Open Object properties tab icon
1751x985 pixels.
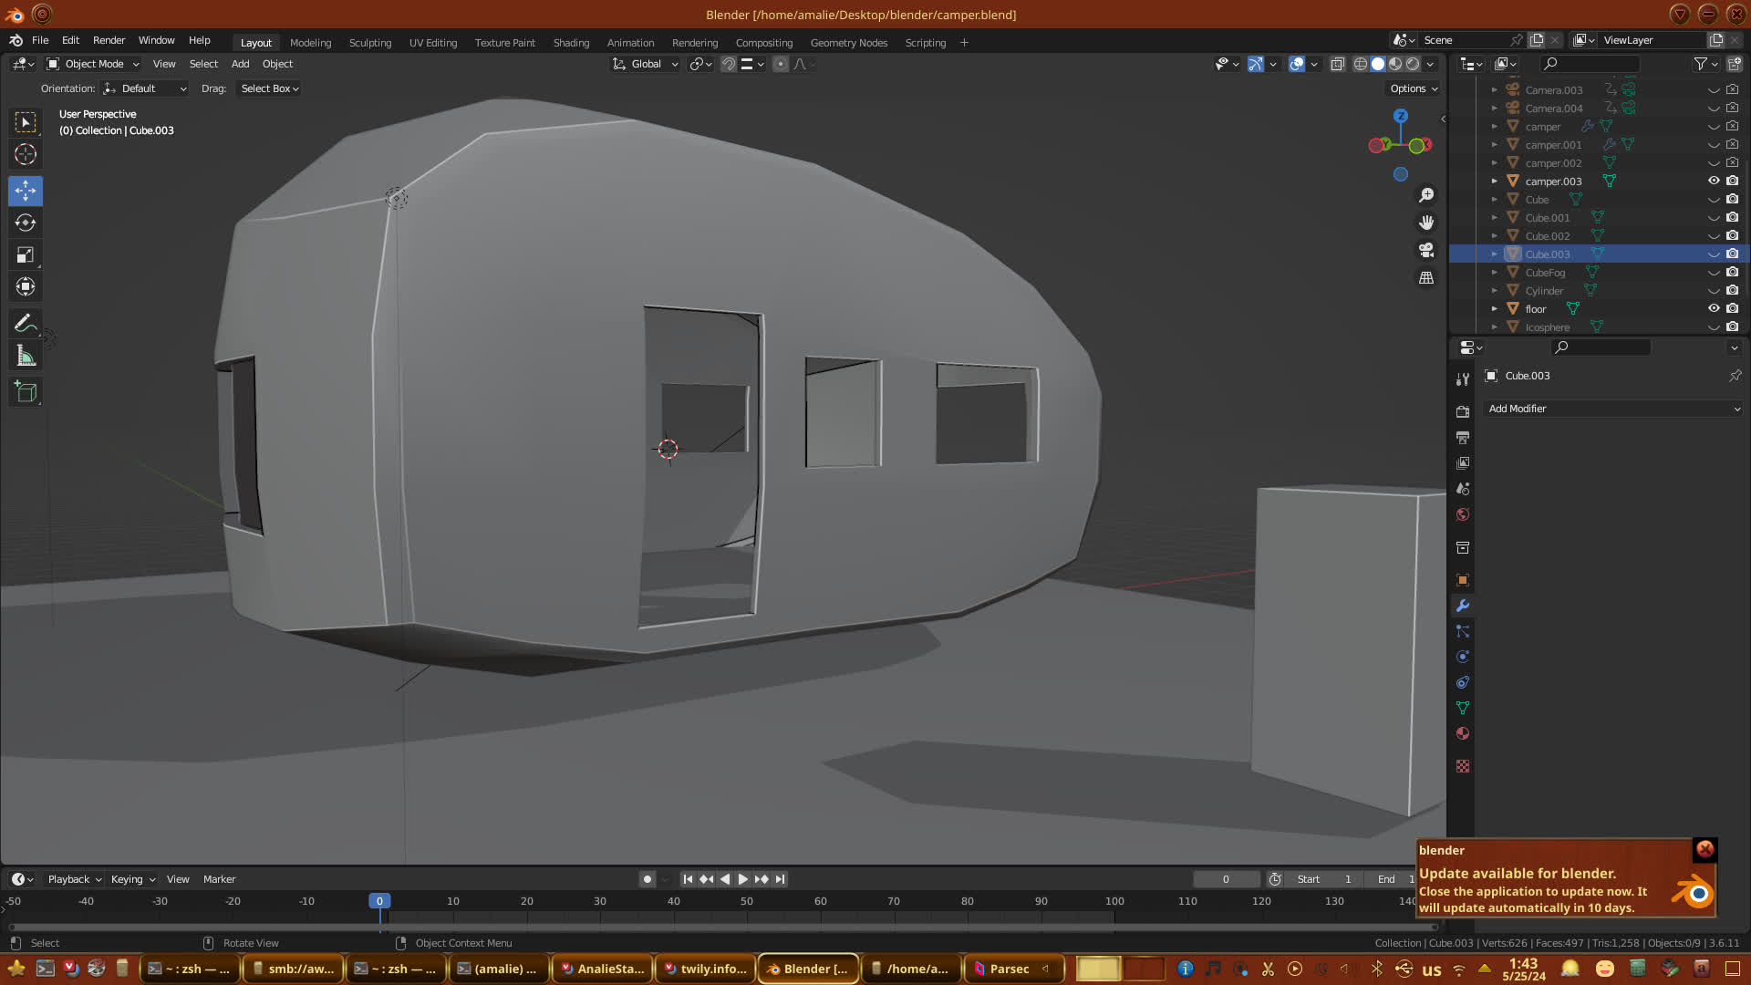coord(1463,580)
